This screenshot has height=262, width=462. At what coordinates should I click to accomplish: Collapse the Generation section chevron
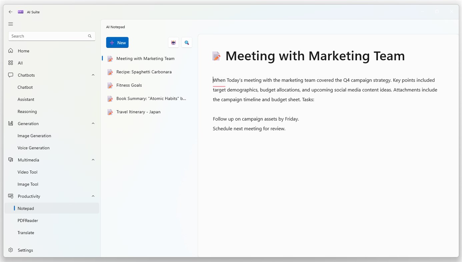pyautogui.click(x=93, y=123)
